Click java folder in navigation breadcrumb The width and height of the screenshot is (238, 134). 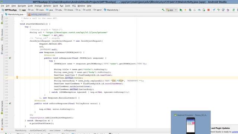pos(49,10)
